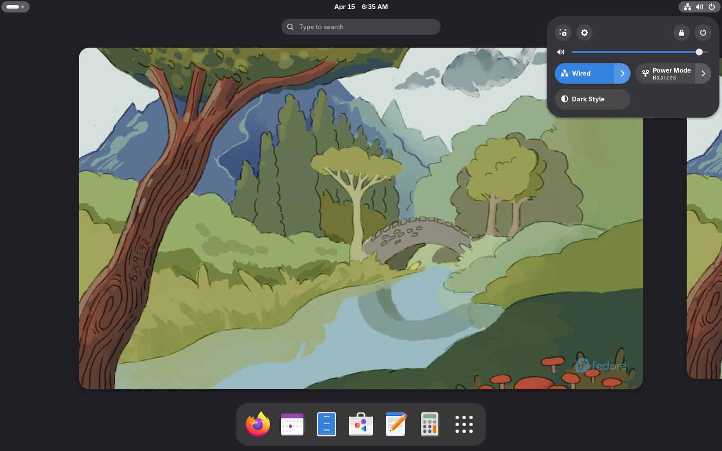Toggle Balanced power mode

tap(666, 73)
